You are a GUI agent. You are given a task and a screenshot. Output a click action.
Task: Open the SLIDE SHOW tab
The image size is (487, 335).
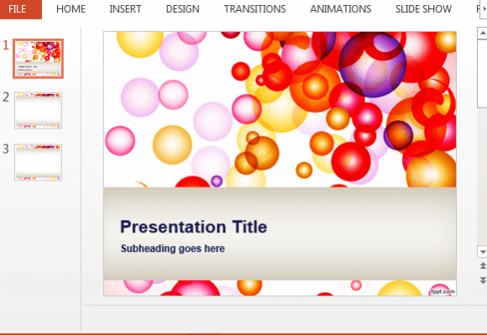423,9
